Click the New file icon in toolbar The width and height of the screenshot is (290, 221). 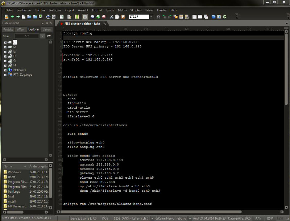24,17
